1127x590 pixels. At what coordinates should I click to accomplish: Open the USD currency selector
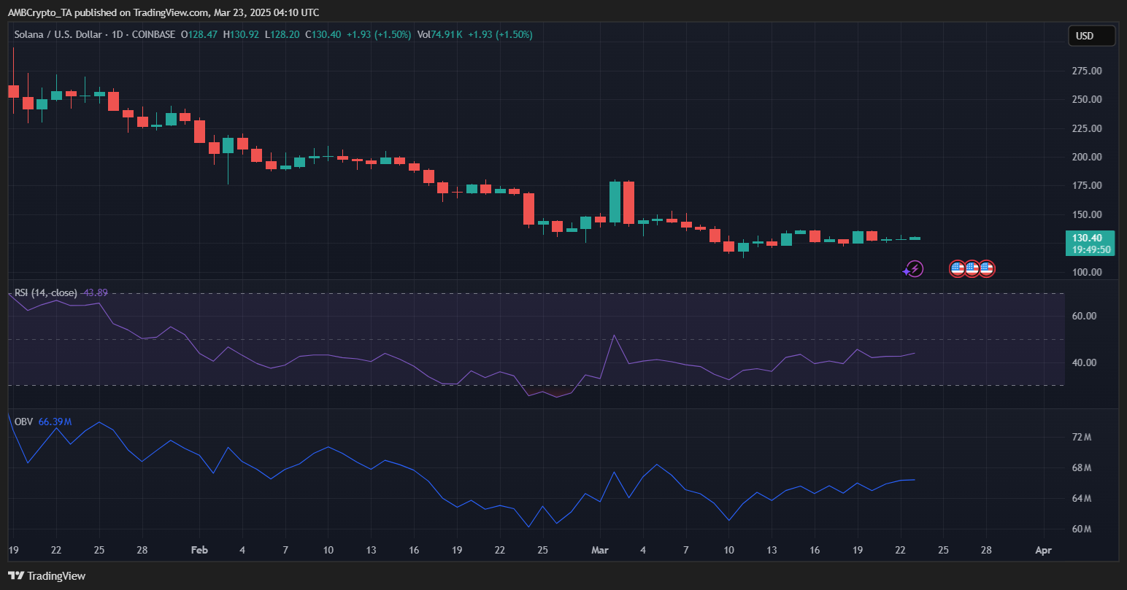[x=1091, y=36]
